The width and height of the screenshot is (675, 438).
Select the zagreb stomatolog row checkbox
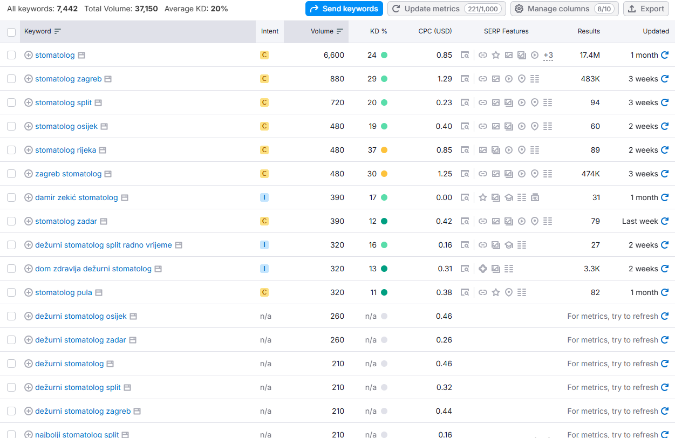(11, 174)
